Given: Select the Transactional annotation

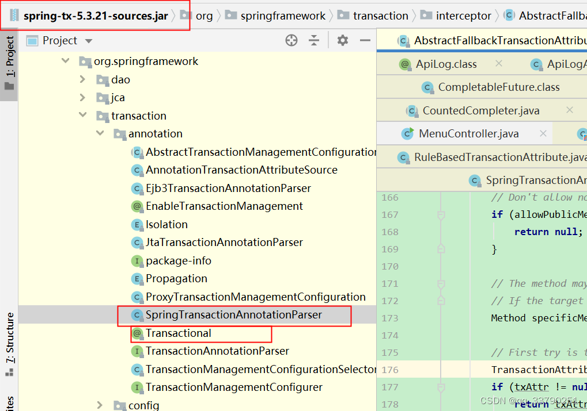Looking at the screenshot, I should coord(172,333).
